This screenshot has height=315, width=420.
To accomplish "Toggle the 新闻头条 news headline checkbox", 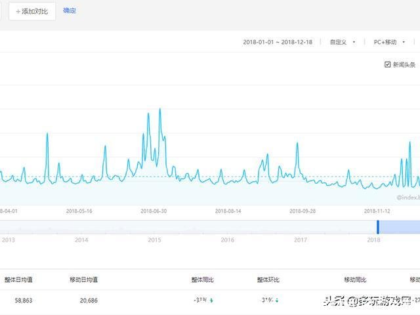I will click(387, 64).
